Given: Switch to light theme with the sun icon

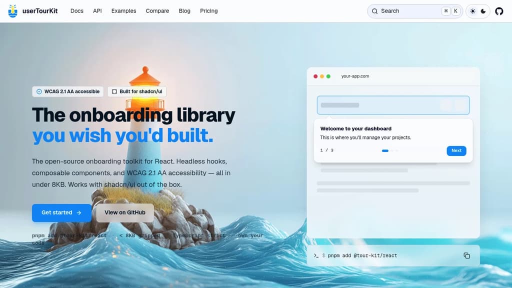Looking at the screenshot, I should coord(472,10).
